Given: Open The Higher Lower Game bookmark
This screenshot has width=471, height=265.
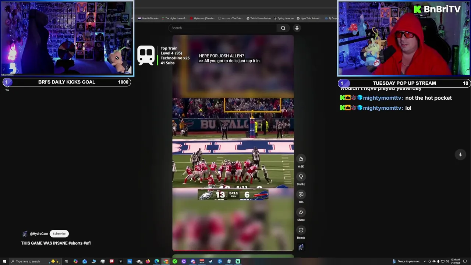Looking at the screenshot, I should coord(174,18).
